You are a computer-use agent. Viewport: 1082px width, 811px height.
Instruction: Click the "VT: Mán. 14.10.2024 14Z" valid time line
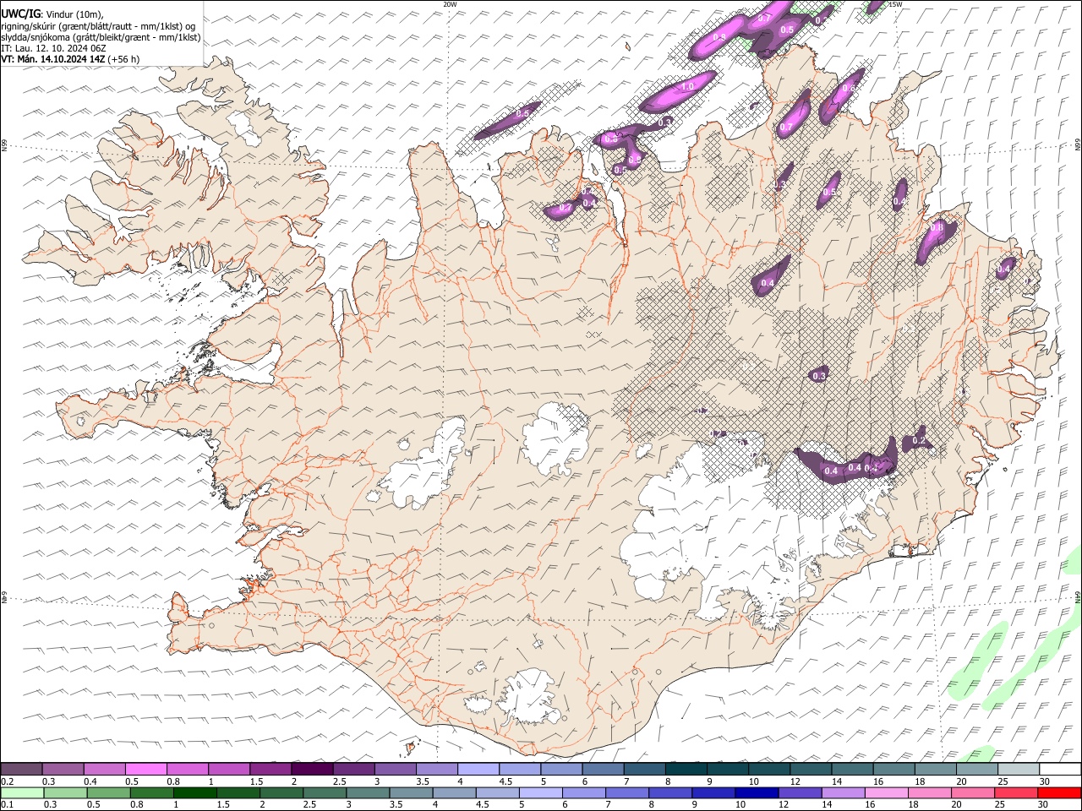(53, 59)
